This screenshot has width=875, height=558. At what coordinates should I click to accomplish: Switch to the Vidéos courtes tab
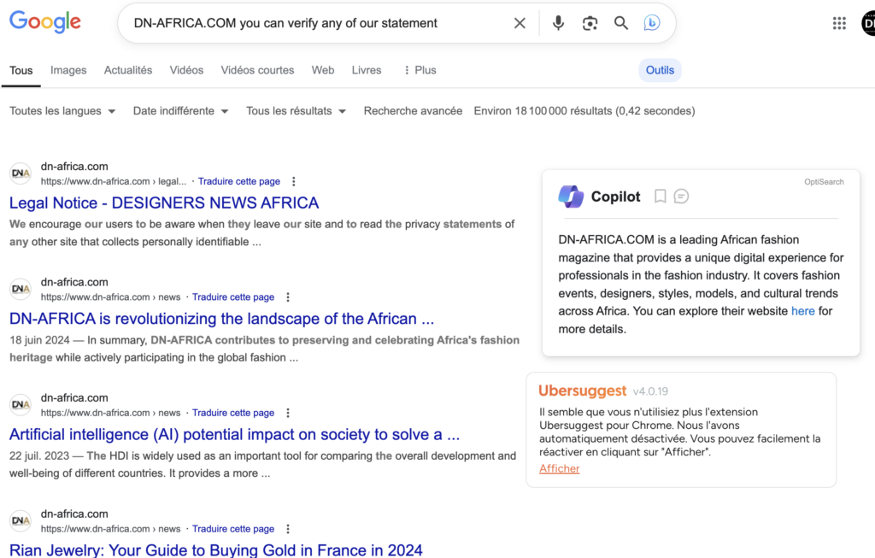(x=257, y=70)
